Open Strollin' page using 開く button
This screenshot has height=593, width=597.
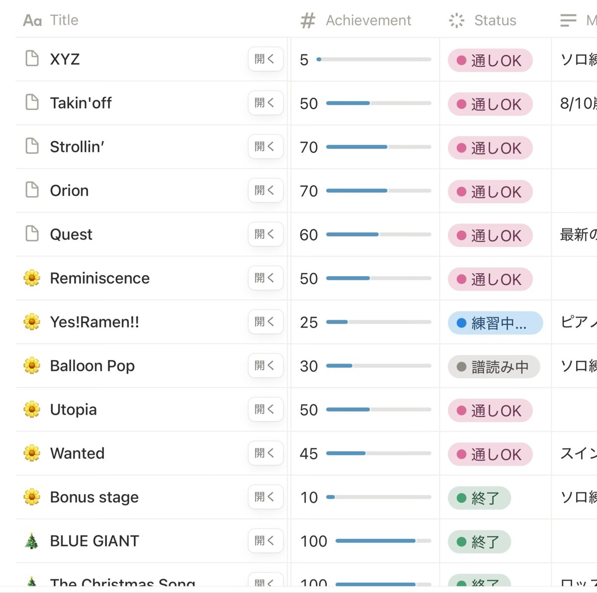[x=266, y=146]
